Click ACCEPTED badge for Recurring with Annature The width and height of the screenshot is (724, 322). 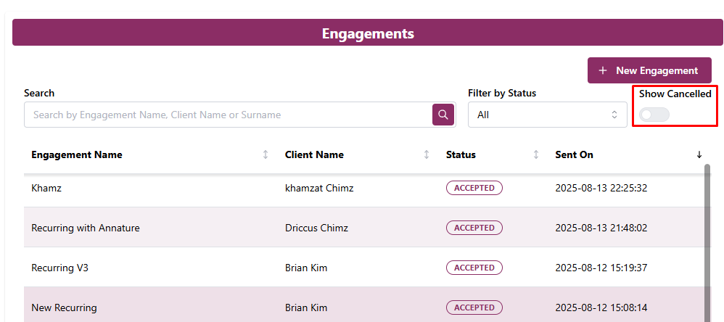point(474,228)
